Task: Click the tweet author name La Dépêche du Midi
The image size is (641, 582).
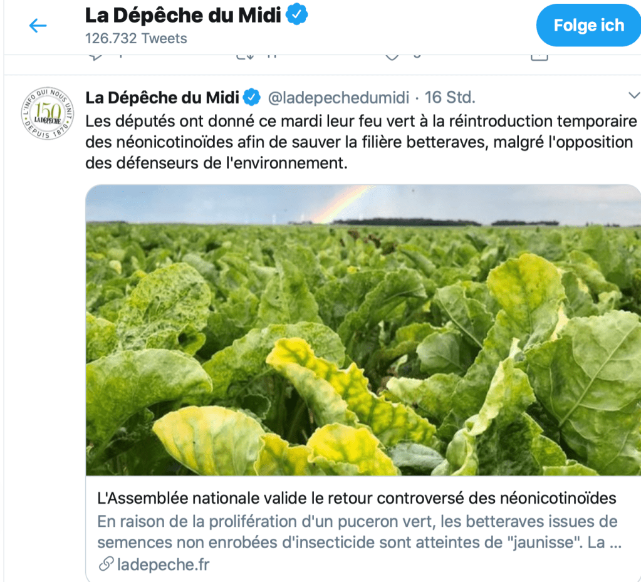Action: tap(162, 98)
